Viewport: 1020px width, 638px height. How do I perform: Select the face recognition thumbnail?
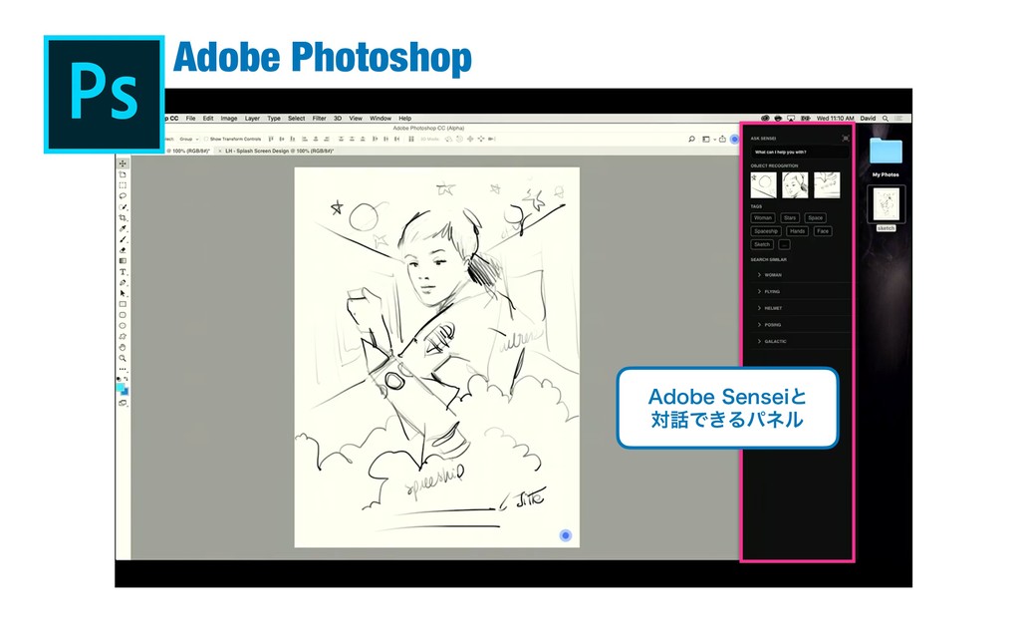click(795, 185)
